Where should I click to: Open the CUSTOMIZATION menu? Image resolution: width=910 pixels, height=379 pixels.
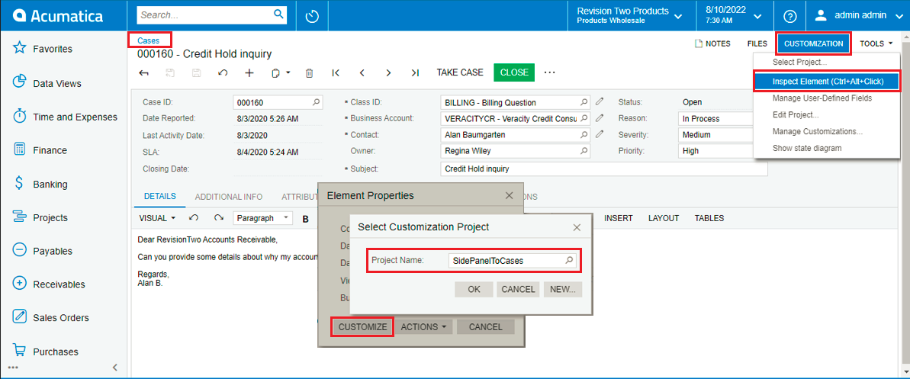813,43
